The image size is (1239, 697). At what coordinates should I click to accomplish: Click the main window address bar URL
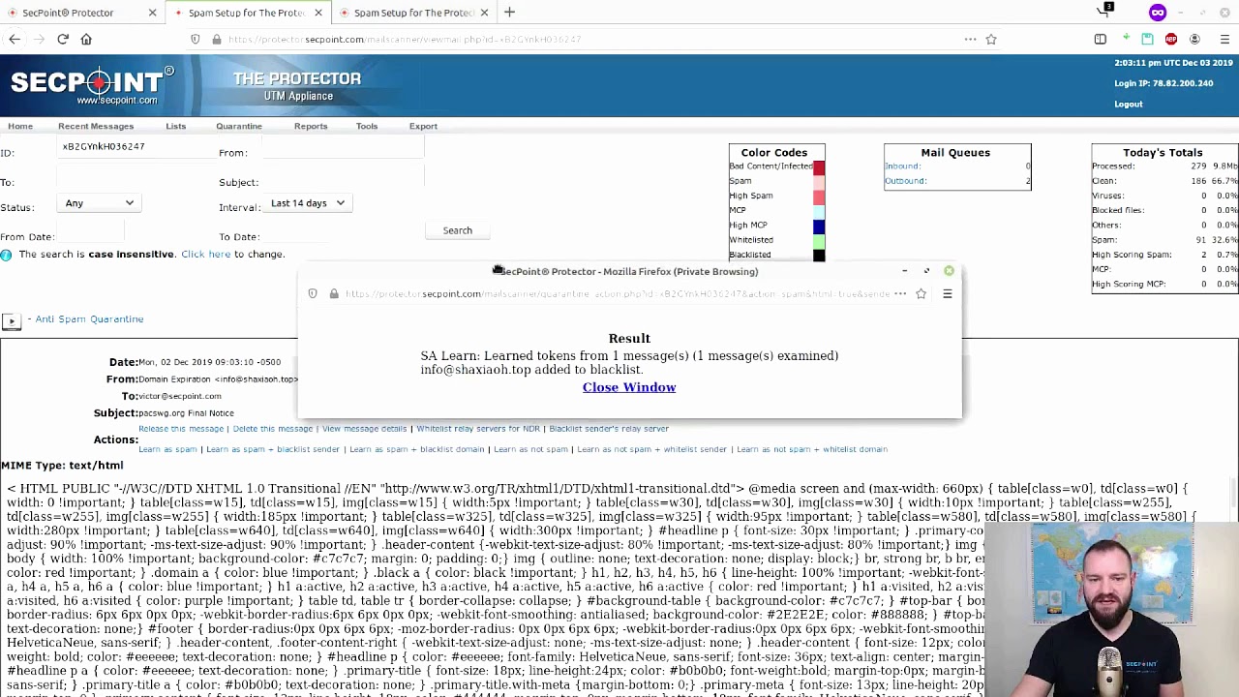405,40
